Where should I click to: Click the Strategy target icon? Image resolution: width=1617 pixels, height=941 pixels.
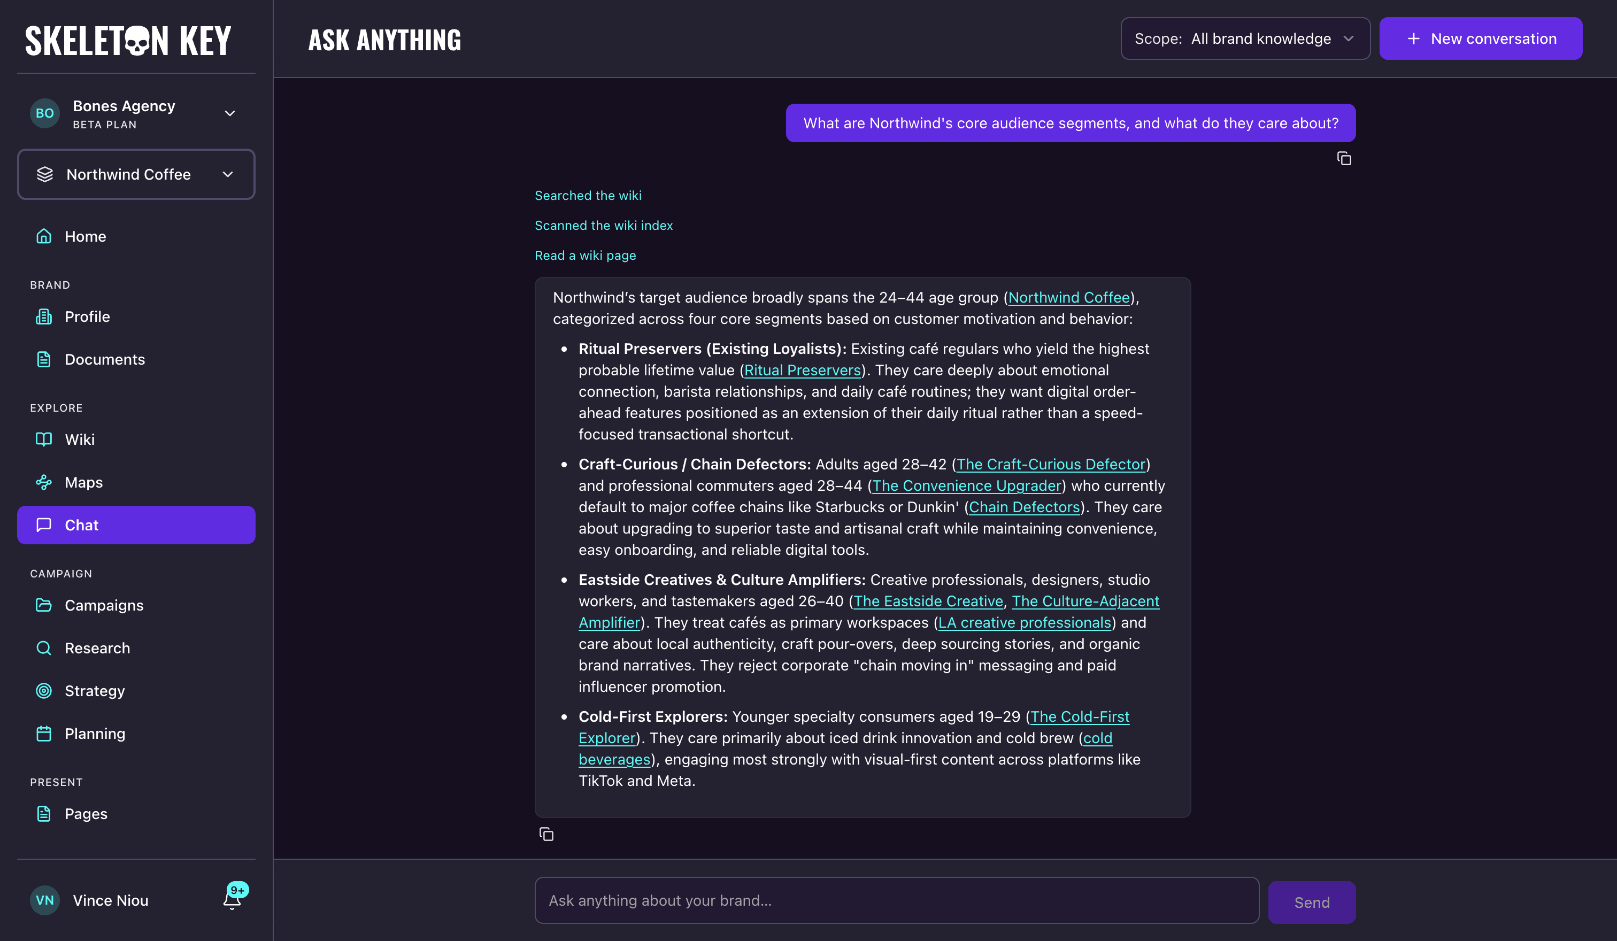[44, 691]
